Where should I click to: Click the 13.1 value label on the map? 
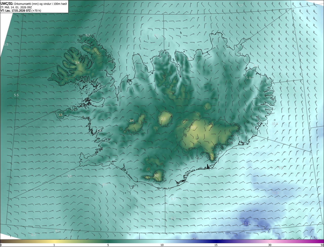pyautogui.click(x=246, y=224)
